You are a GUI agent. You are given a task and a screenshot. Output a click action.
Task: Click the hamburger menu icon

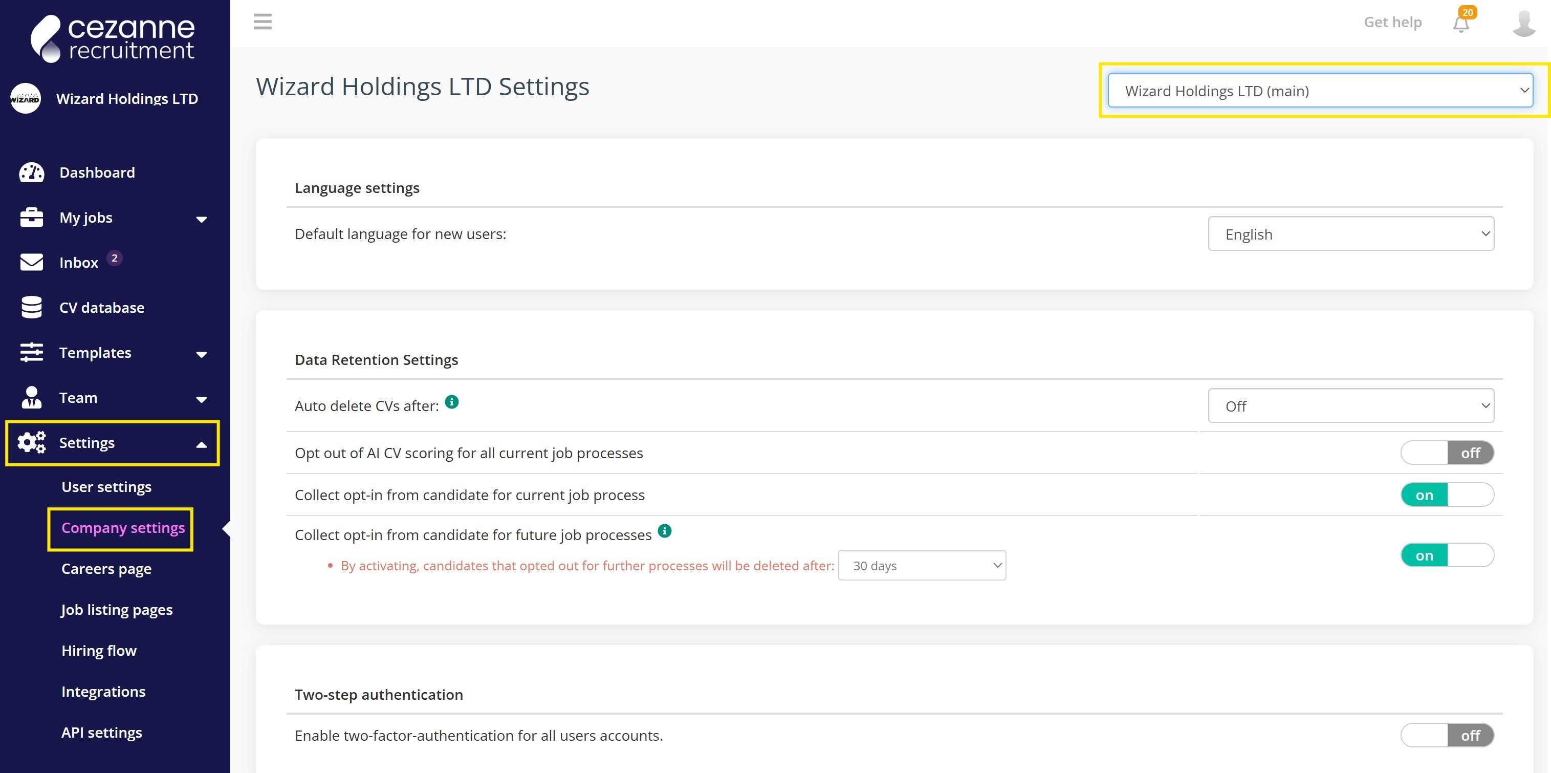click(263, 22)
